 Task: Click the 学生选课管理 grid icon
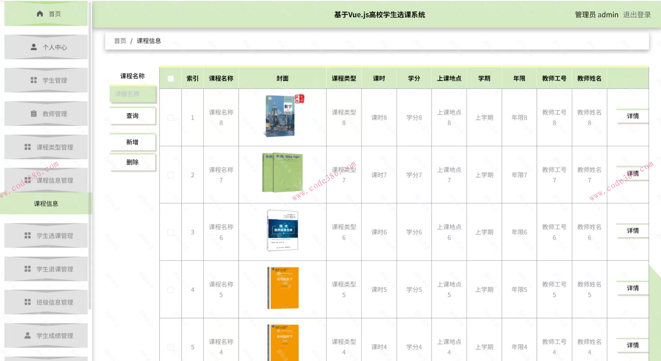[28, 236]
